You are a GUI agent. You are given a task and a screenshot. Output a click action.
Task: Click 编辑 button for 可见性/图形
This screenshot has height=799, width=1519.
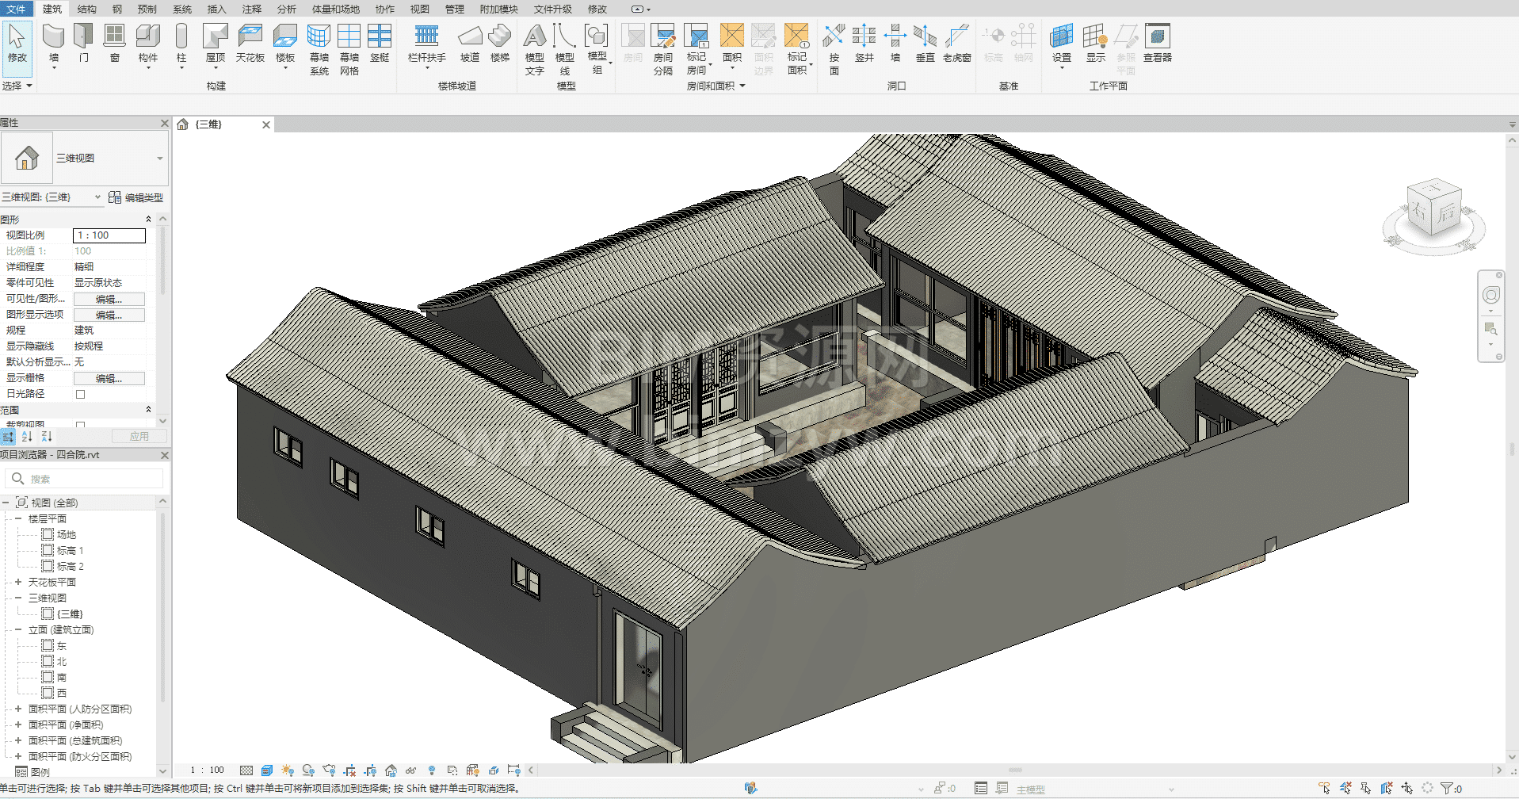[x=109, y=299]
